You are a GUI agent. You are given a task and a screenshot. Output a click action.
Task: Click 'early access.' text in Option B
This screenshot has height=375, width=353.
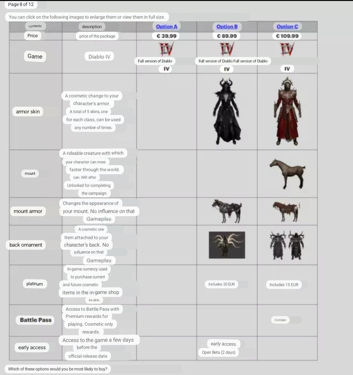224,344
